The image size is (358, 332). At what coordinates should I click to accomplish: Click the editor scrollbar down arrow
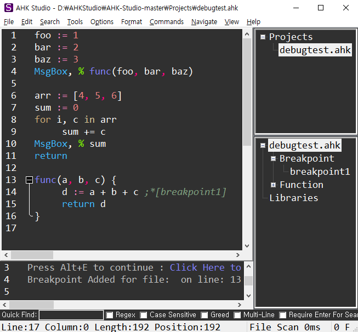pyautogui.click(x=247, y=247)
